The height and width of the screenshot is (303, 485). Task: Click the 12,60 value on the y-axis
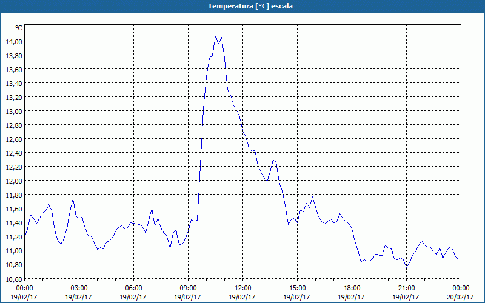click(13, 139)
